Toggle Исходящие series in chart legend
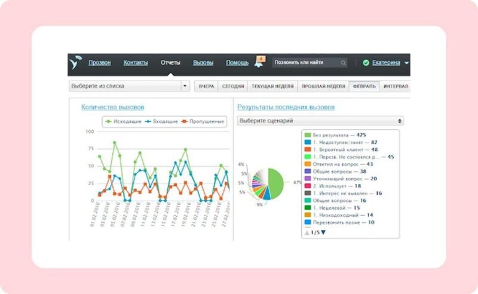478x294 pixels. click(123, 121)
